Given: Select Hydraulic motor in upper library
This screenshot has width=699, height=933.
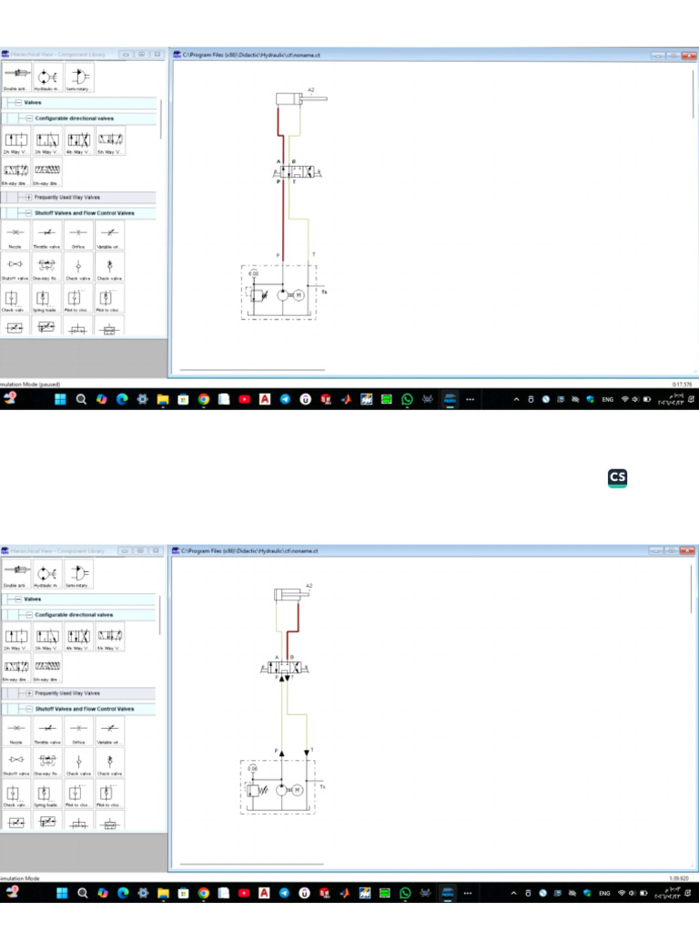Looking at the screenshot, I should point(47,77).
